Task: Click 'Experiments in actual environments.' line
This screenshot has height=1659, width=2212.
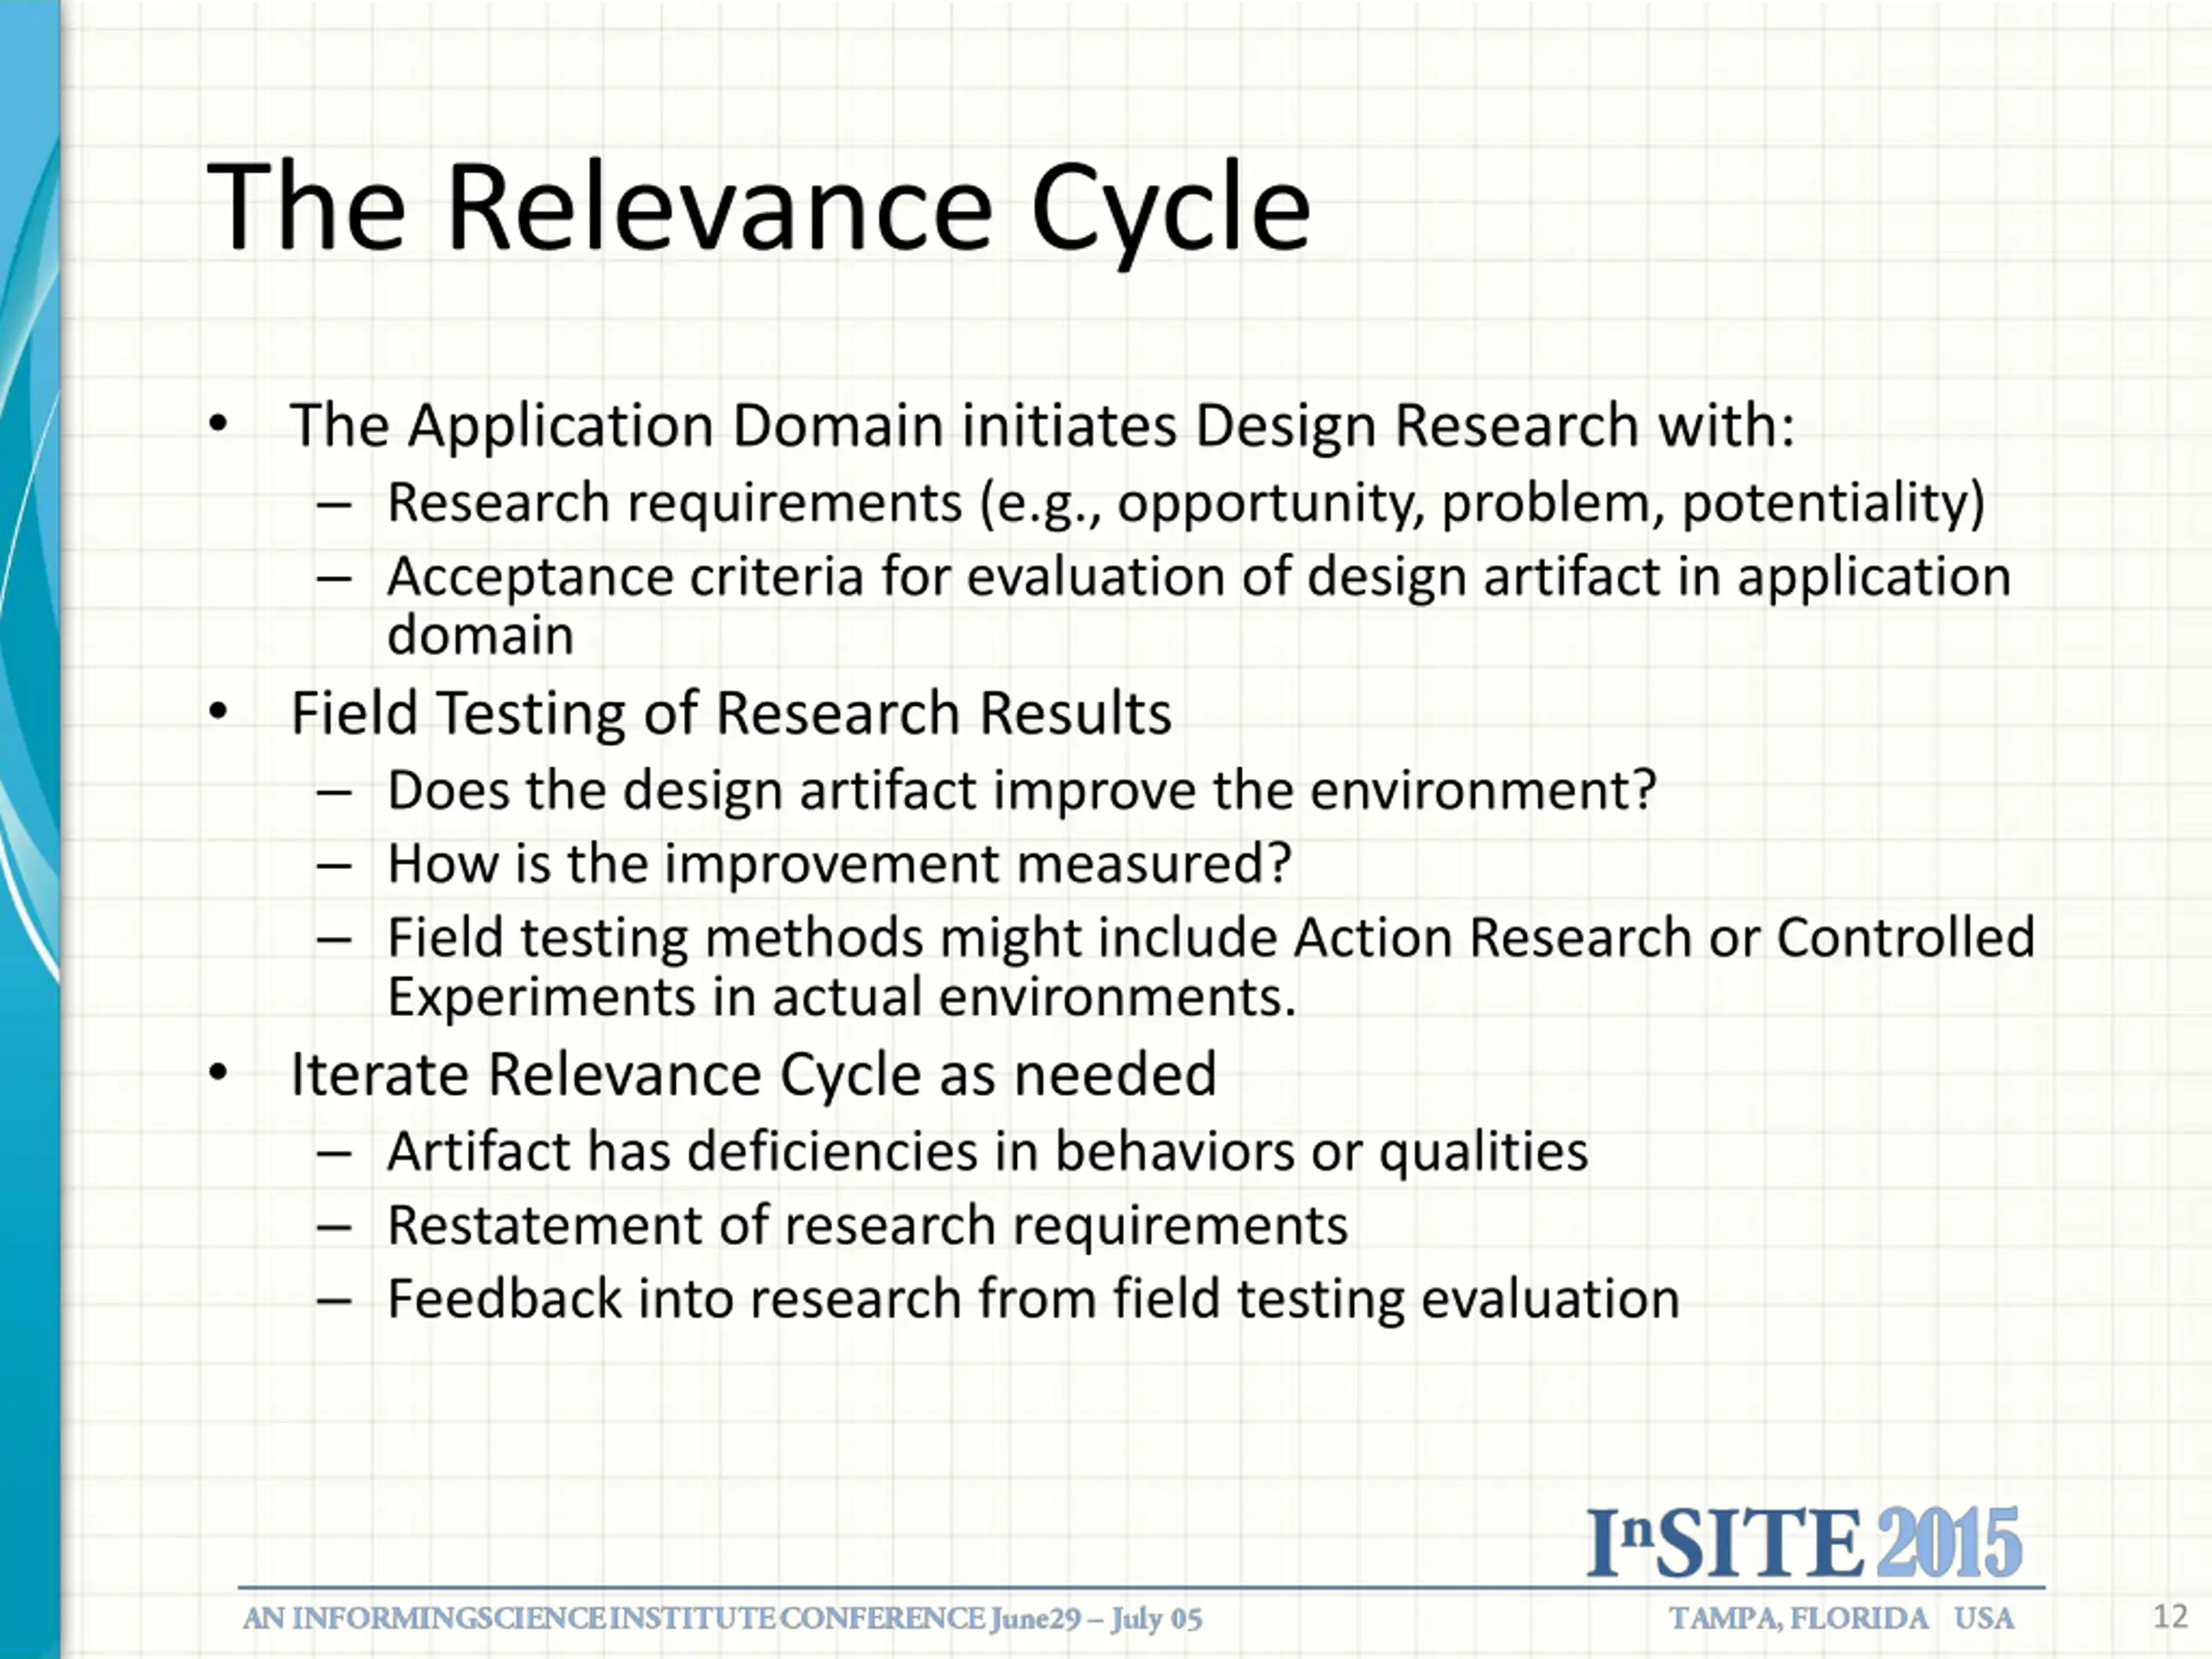Action: 842,997
